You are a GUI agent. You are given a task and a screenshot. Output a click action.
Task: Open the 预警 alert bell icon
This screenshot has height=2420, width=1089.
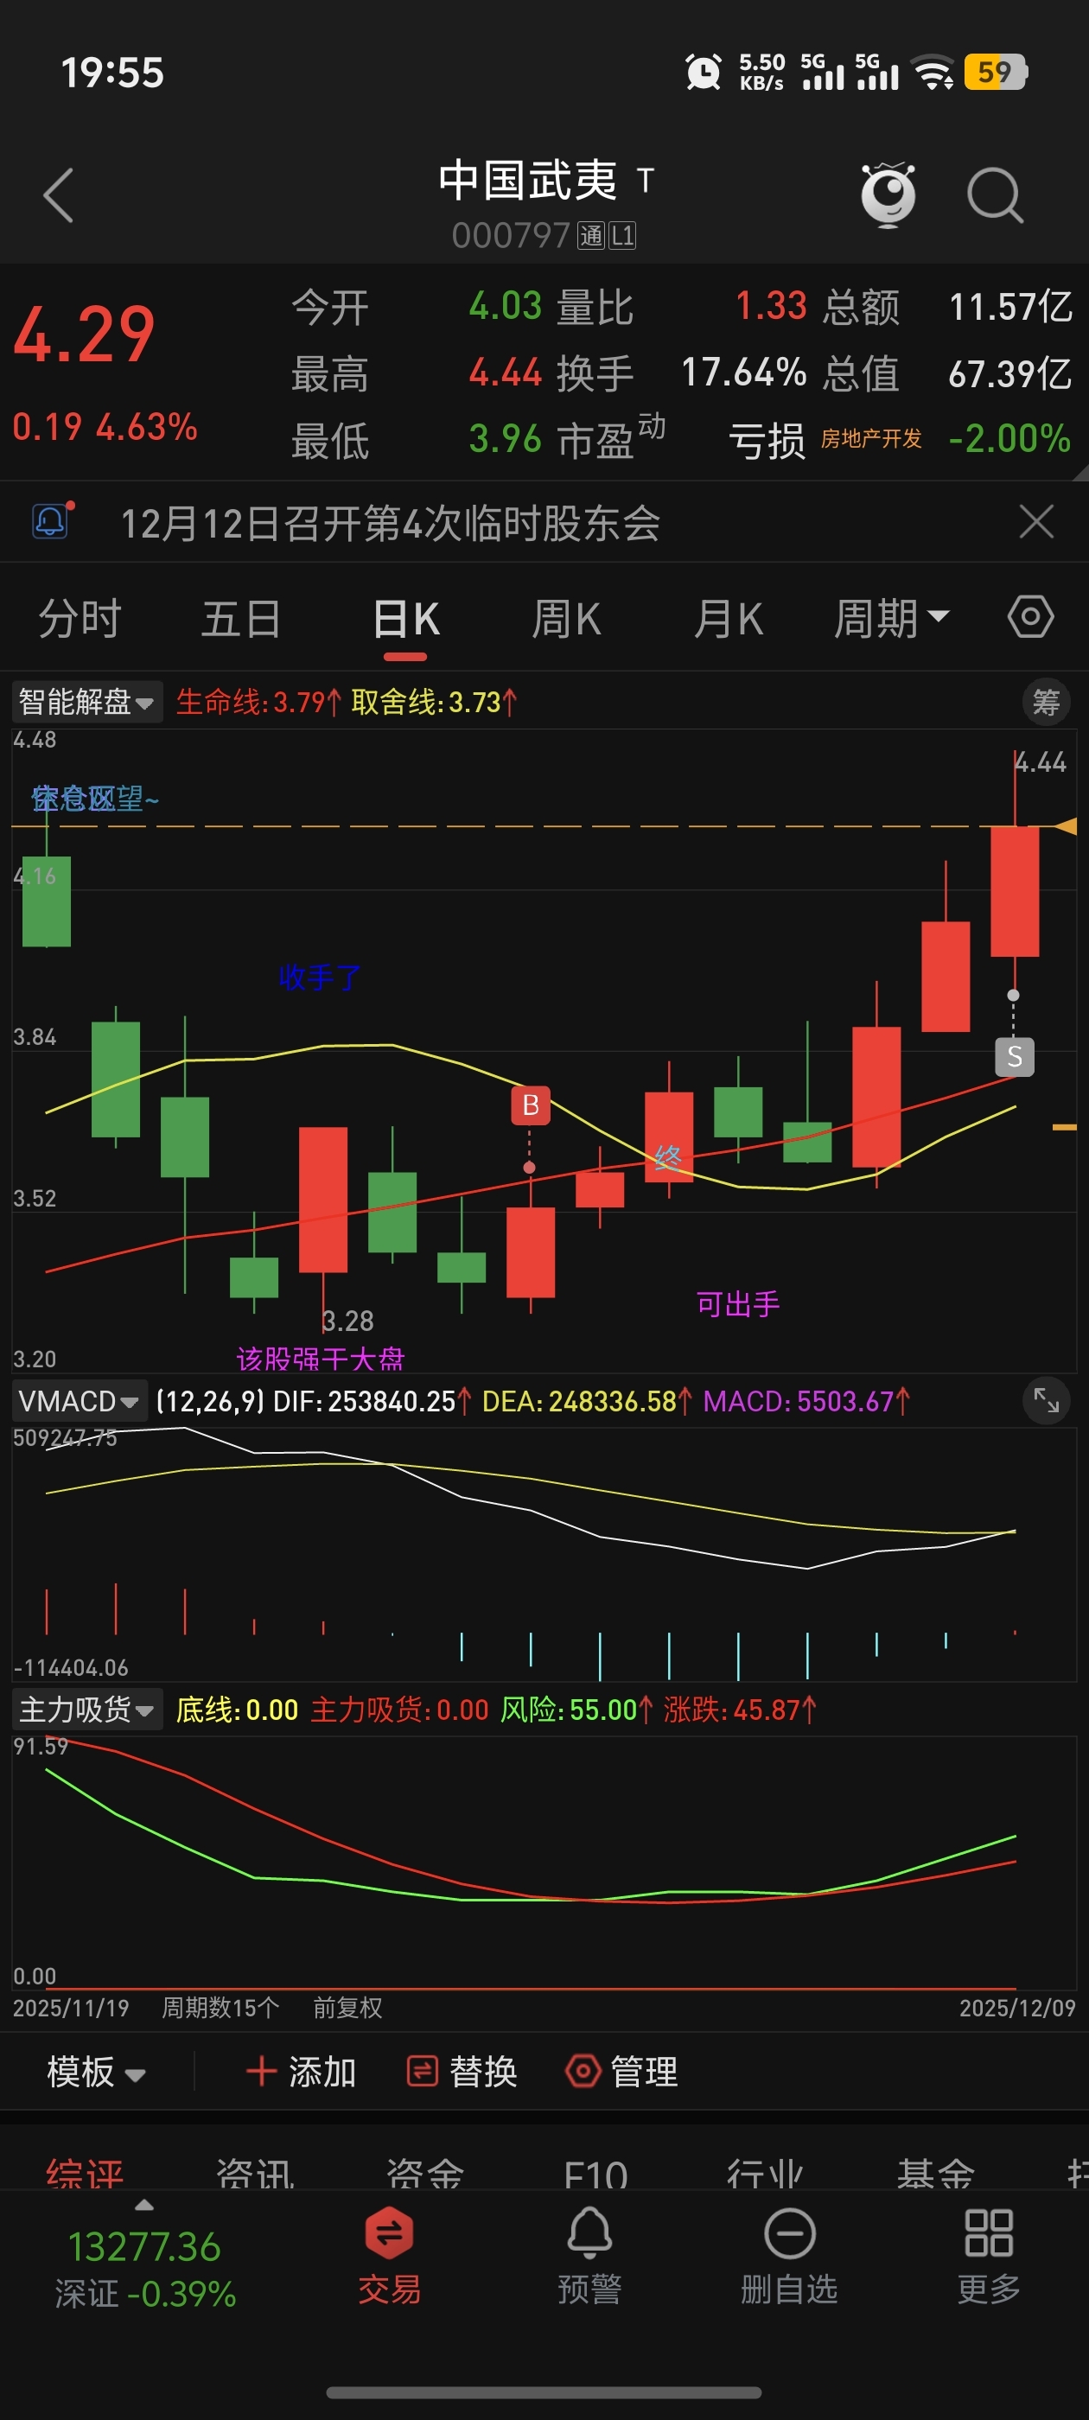590,2257
